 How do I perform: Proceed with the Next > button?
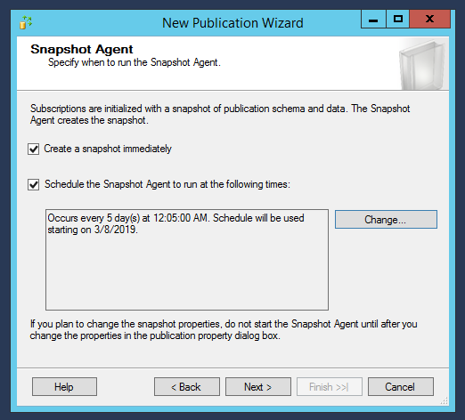[258, 387]
